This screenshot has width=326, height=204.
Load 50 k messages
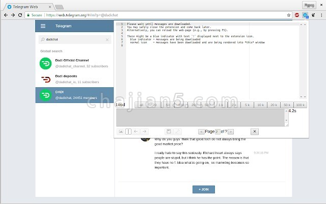point(287,105)
